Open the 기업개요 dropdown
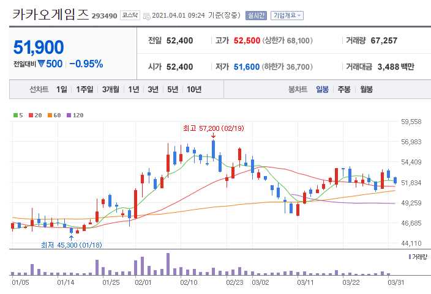431x294 pixels. 287,15
